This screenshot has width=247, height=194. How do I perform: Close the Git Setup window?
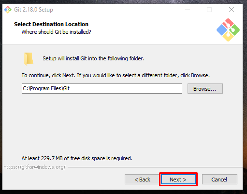pos(232,10)
